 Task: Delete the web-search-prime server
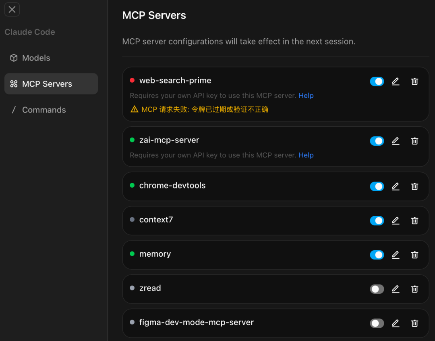pos(415,81)
